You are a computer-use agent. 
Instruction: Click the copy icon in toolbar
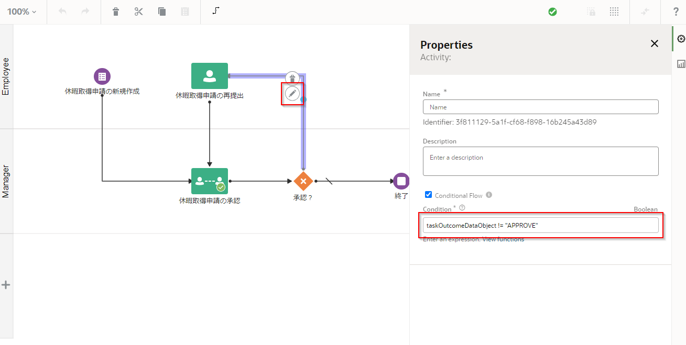162,12
